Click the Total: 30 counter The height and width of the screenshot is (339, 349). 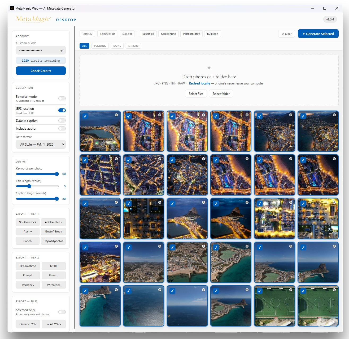(x=87, y=34)
